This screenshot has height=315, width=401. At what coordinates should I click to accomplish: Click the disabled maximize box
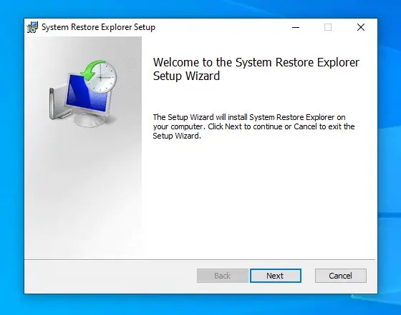[x=328, y=27]
